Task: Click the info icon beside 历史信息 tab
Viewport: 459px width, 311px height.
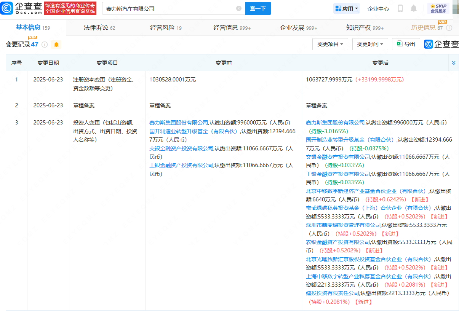Action: 449,28
